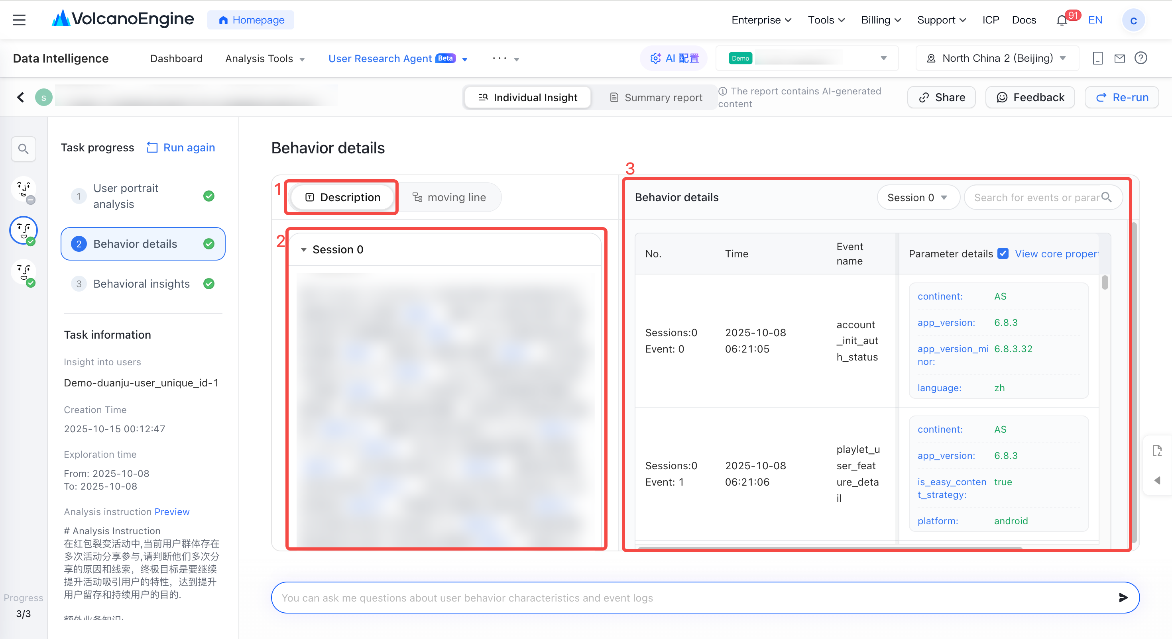Switch to the Summary report tab

point(656,97)
